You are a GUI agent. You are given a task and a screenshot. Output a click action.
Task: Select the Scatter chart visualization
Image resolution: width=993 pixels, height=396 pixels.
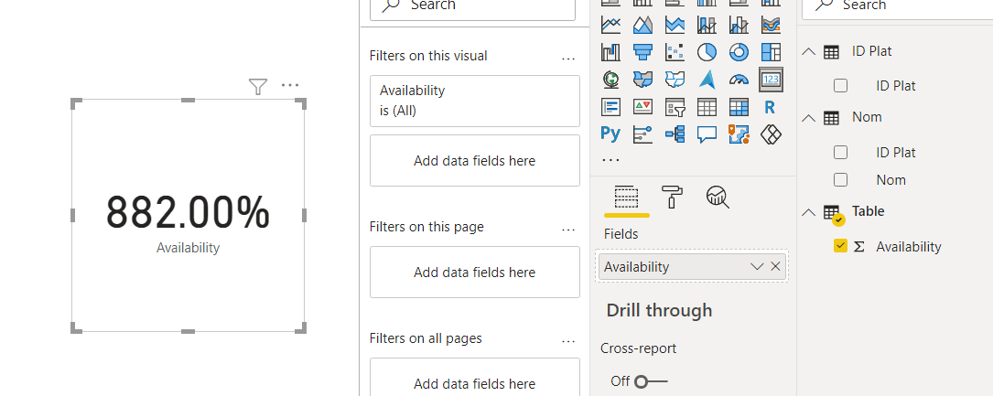[x=675, y=52]
